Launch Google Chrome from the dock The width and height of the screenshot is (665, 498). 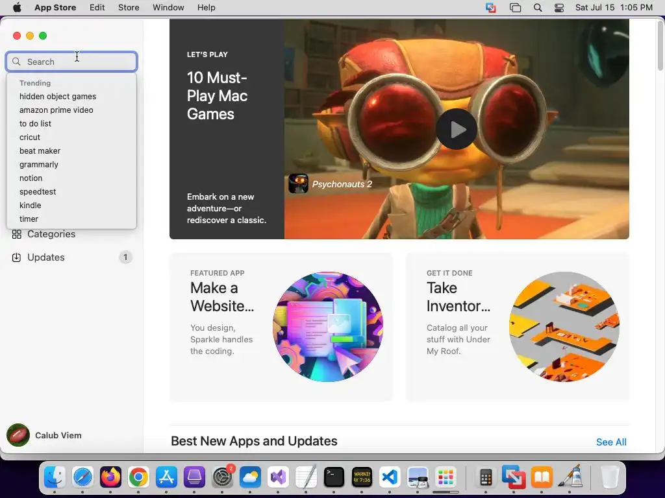click(139, 478)
